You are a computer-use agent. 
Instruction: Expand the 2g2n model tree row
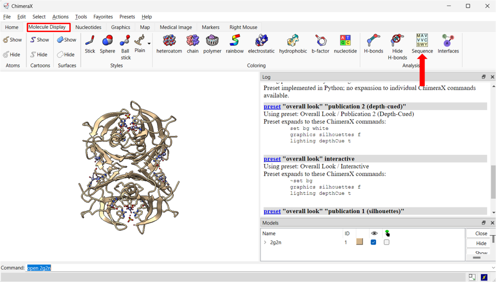(x=265, y=242)
